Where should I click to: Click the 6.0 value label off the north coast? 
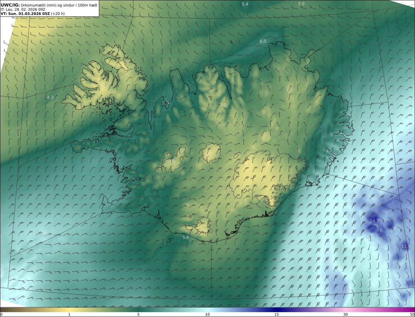click(263, 41)
